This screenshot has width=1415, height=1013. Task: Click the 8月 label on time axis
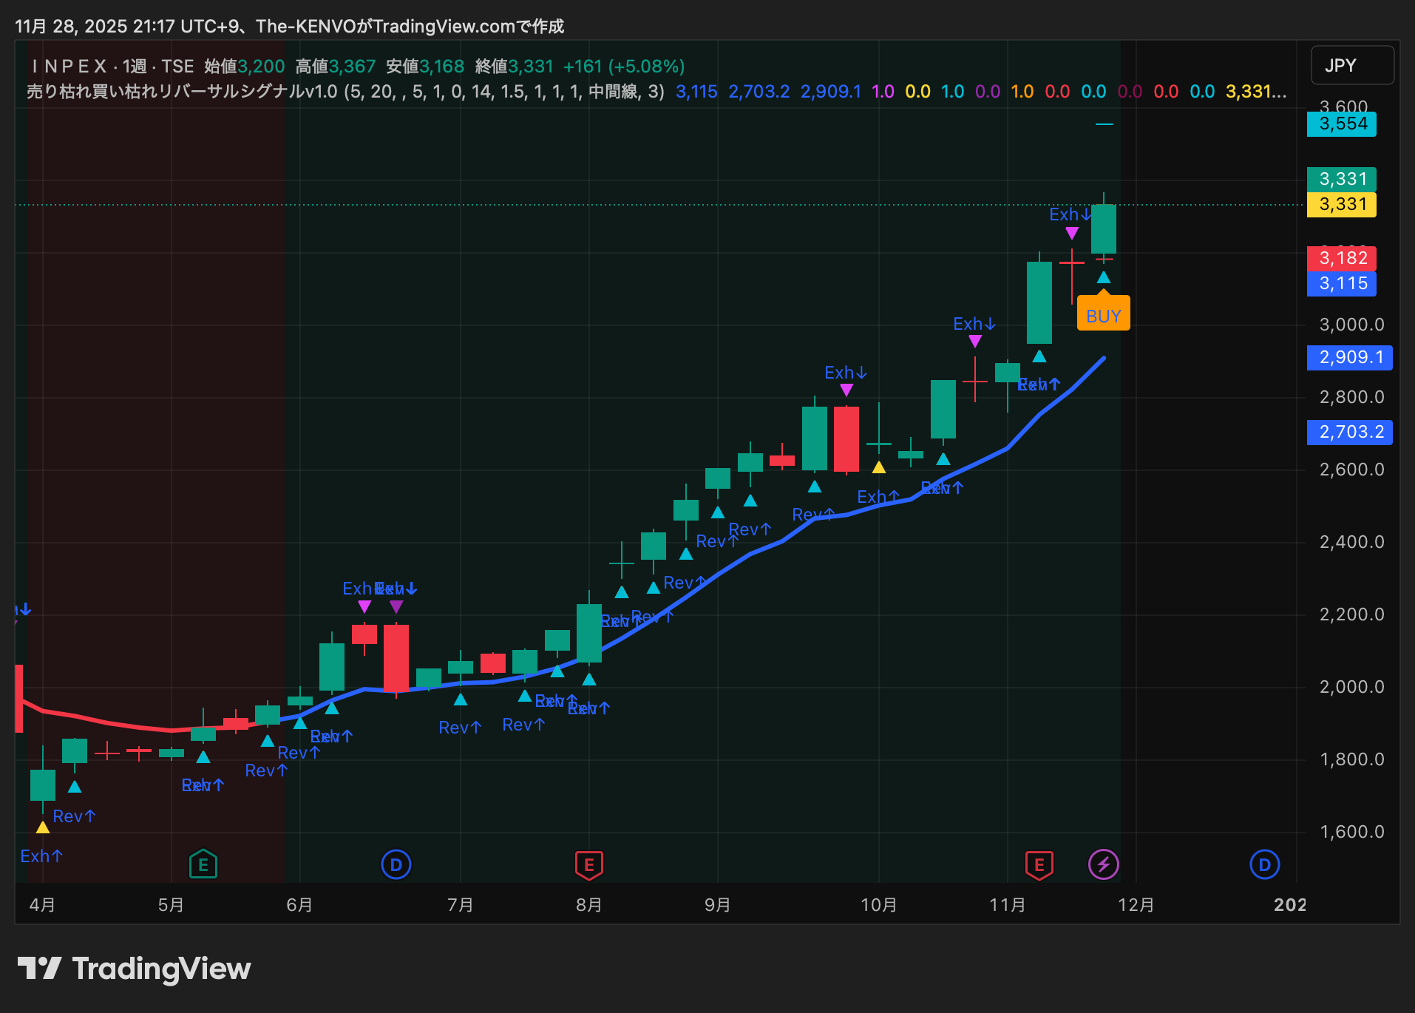point(589,905)
